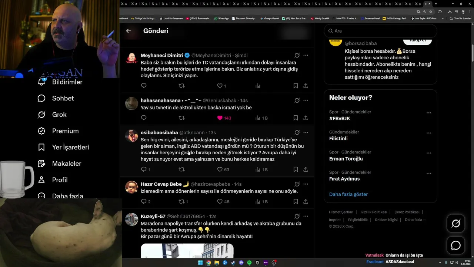The height and width of the screenshot is (267, 474).
Task: Open Yer İşaretleri in the sidebar
Action: pos(63,147)
